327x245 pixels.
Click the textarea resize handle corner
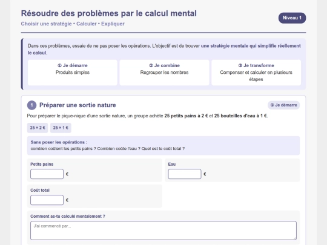click(295, 238)
